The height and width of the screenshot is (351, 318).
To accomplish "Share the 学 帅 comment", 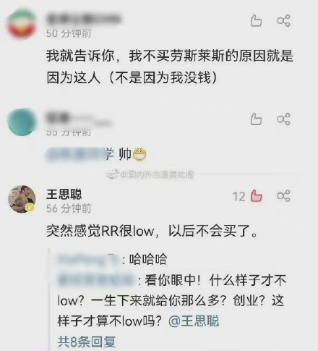I will pos(283,119).
